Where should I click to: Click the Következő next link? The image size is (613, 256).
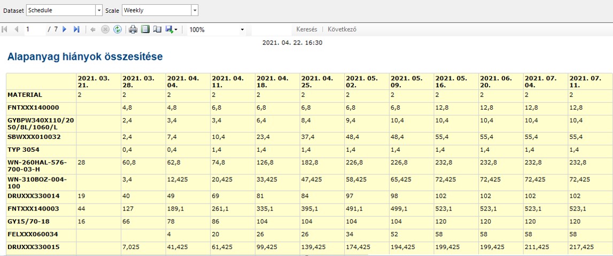click(x=342, y=29)
